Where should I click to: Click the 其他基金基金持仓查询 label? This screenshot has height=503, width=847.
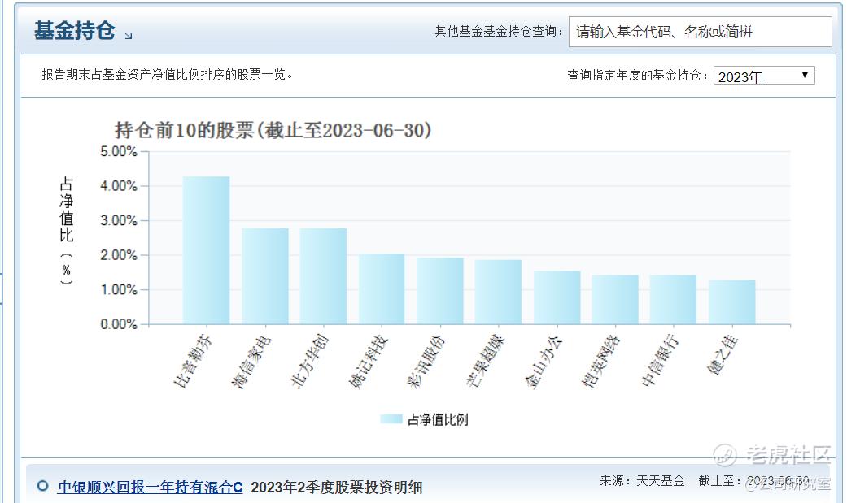[500, 32]
